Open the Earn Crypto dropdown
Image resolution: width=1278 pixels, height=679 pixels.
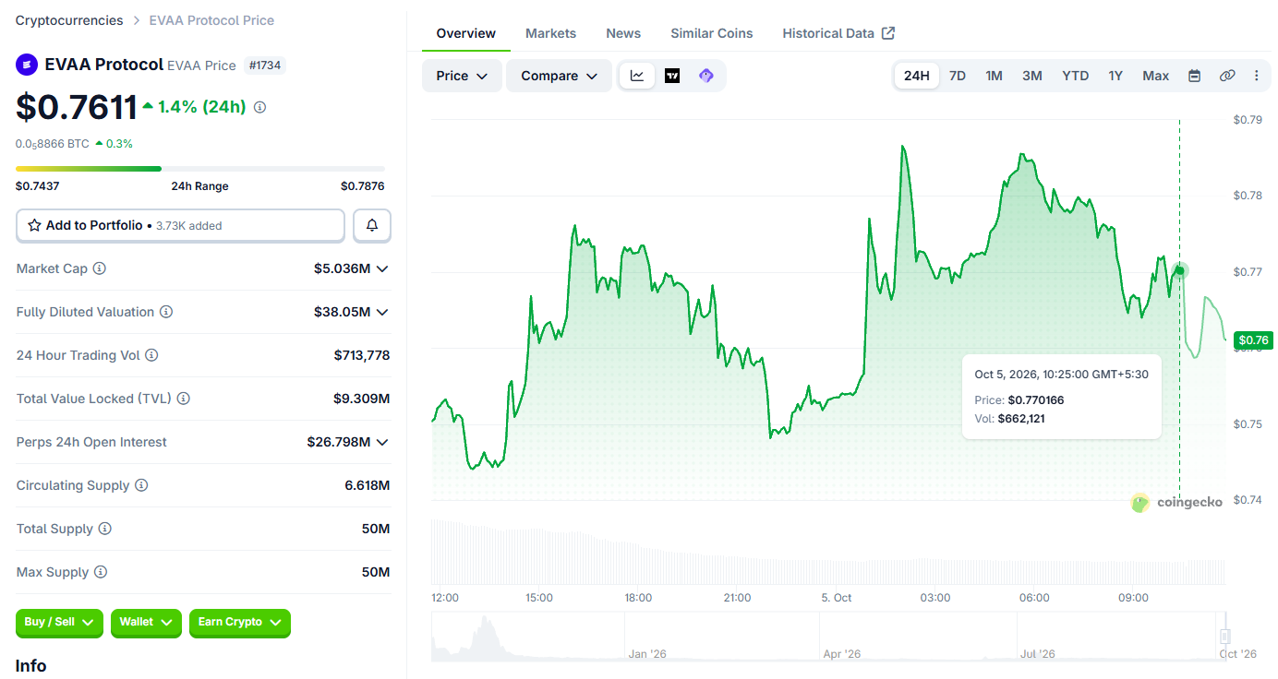[240, 623]
